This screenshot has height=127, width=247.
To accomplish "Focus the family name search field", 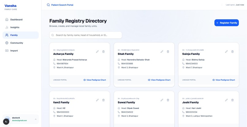I will pos(85,35).
